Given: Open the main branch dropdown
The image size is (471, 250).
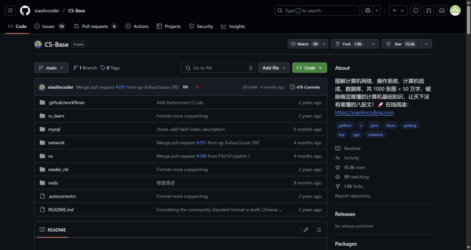Looking at the screenshot, I should point(51,68).
